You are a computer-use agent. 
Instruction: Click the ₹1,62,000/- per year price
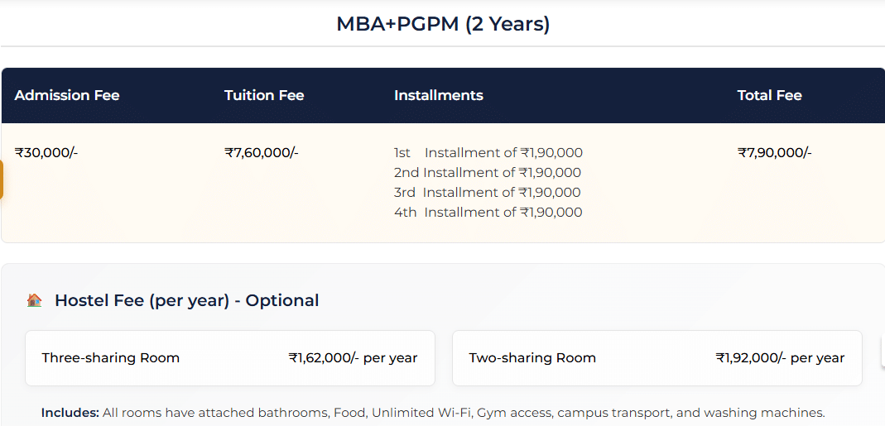353,358
